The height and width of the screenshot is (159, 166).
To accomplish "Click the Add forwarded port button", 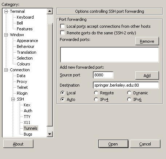I will coord(147,76).
